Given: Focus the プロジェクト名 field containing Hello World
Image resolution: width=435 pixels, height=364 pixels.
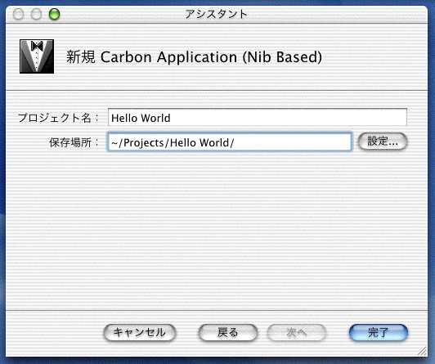Looking at the screenshot, I should 258,117.
